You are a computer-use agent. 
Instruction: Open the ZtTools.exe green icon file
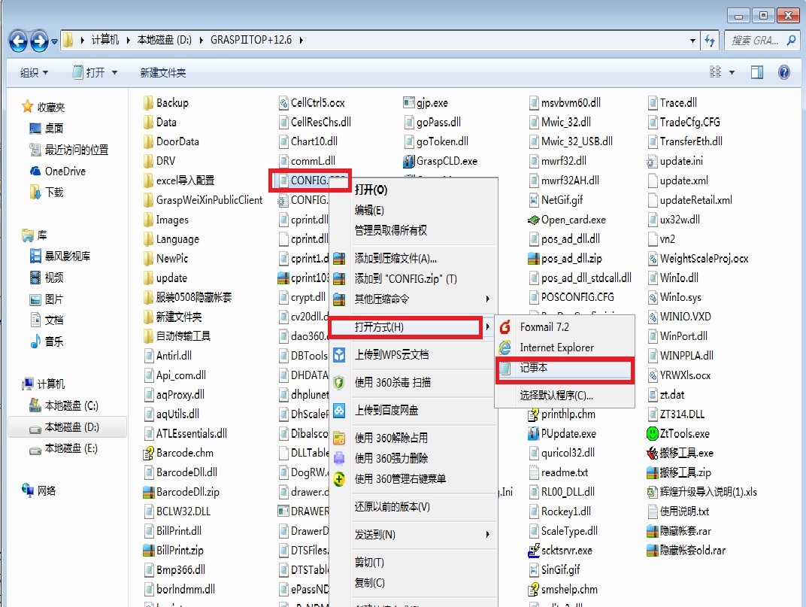coord(653,434)
